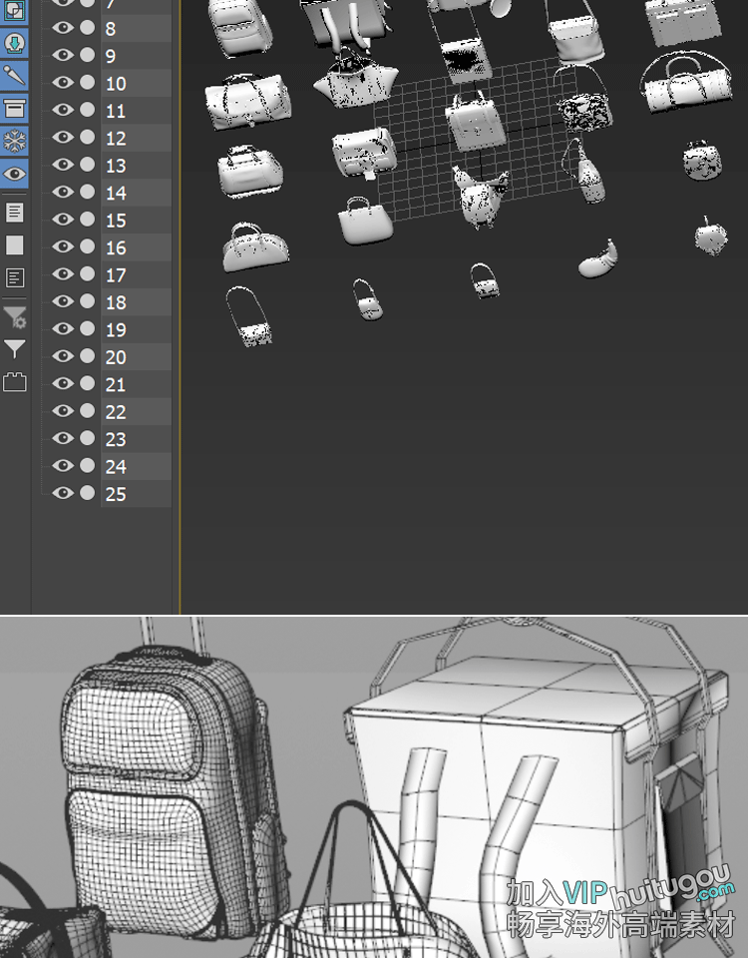Click the round object icon for row 18
Viewport: 748px width, 958px height.
pyautogui.click(x=88, y=301)
